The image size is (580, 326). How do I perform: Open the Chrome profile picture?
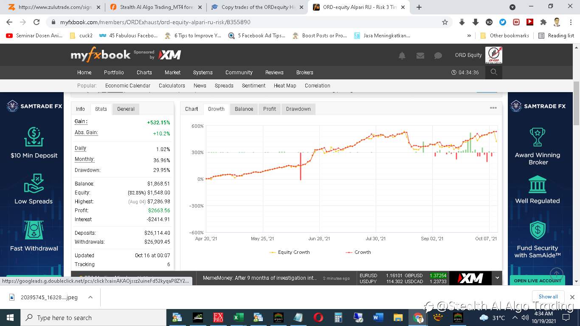(x=557, y=22)
